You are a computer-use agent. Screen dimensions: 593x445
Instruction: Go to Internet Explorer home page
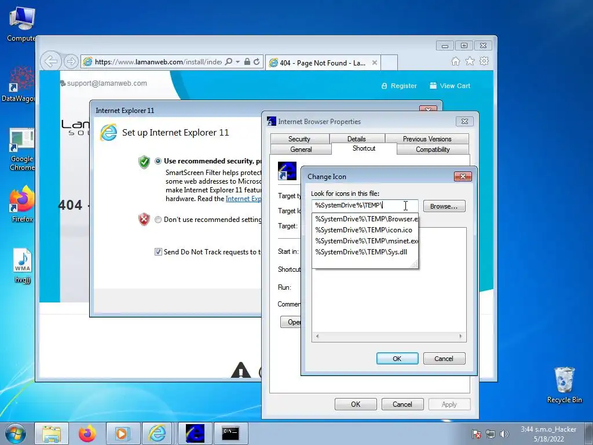456,61
